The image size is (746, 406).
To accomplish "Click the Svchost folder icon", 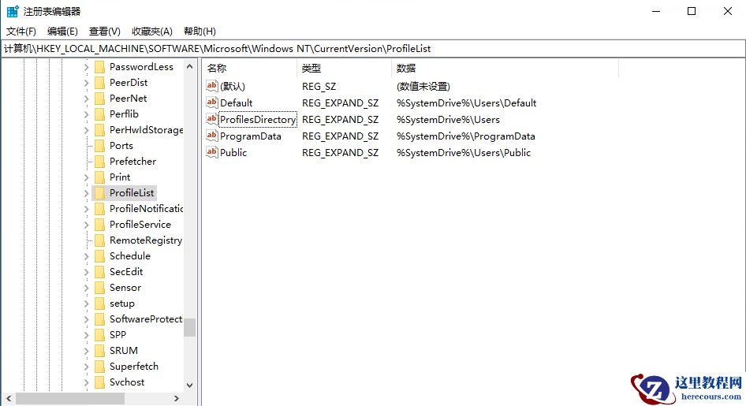I will coord(99,382).
